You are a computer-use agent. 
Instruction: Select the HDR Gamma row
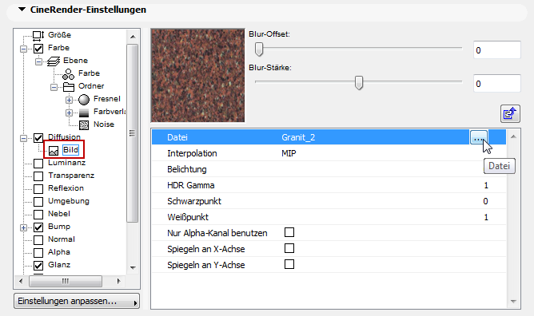[x=329, y=185]
